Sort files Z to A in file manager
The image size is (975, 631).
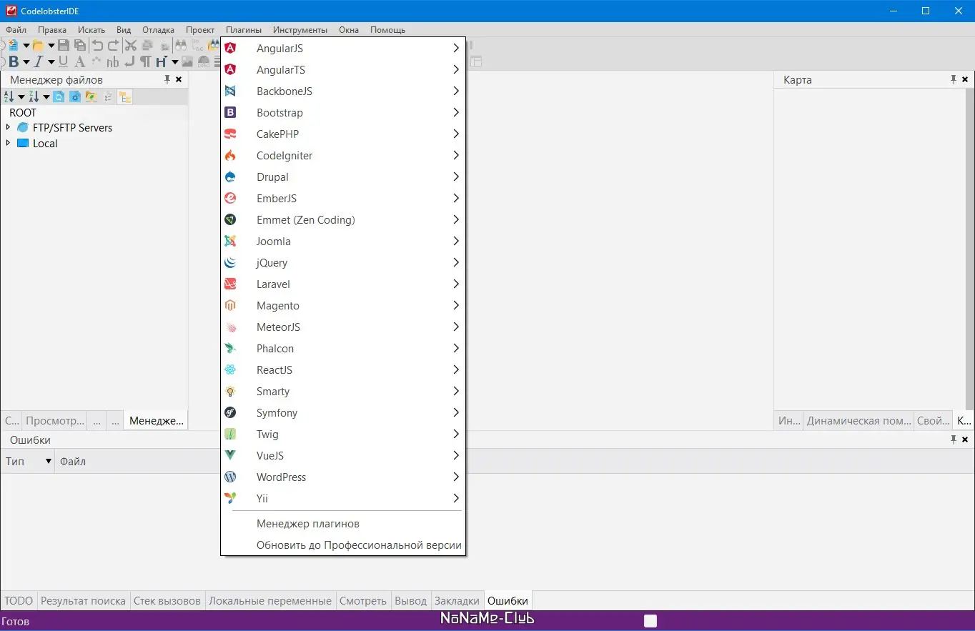pyautogui.click(x=34, y=97)
